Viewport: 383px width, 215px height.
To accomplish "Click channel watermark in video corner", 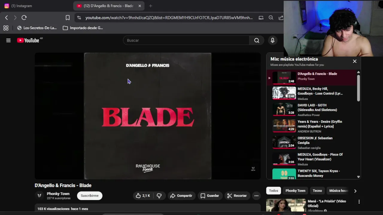I will click(253, 169).
